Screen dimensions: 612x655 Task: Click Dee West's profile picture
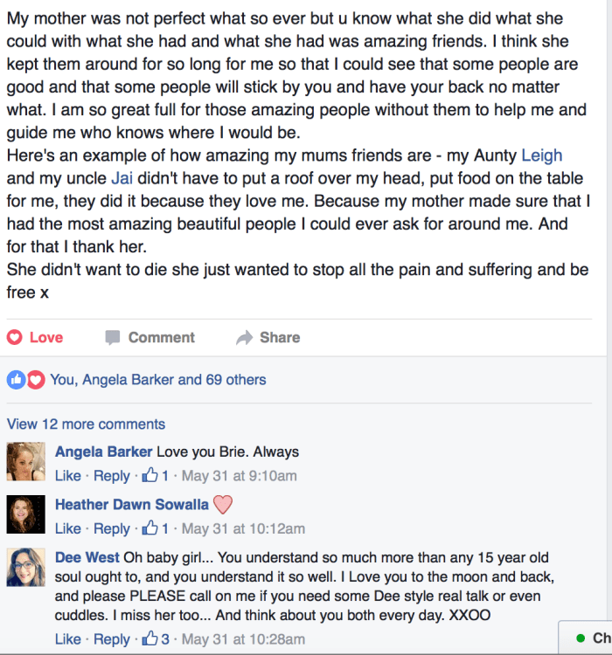(x=25, y=567)
